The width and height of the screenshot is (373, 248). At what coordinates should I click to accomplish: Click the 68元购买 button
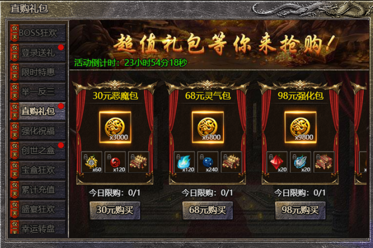coord(208,210)
